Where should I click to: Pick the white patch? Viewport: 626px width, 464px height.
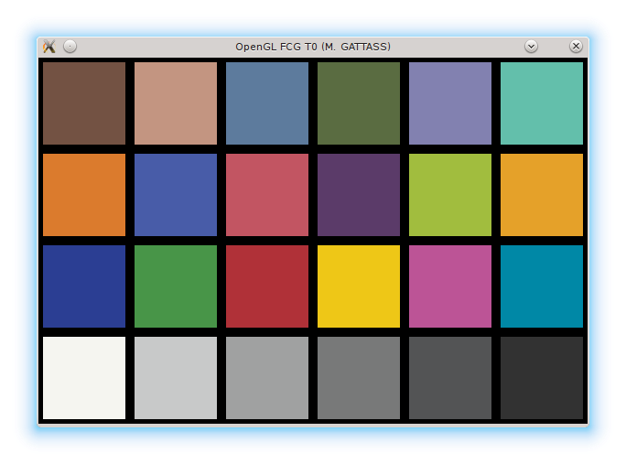coord(84,378)
